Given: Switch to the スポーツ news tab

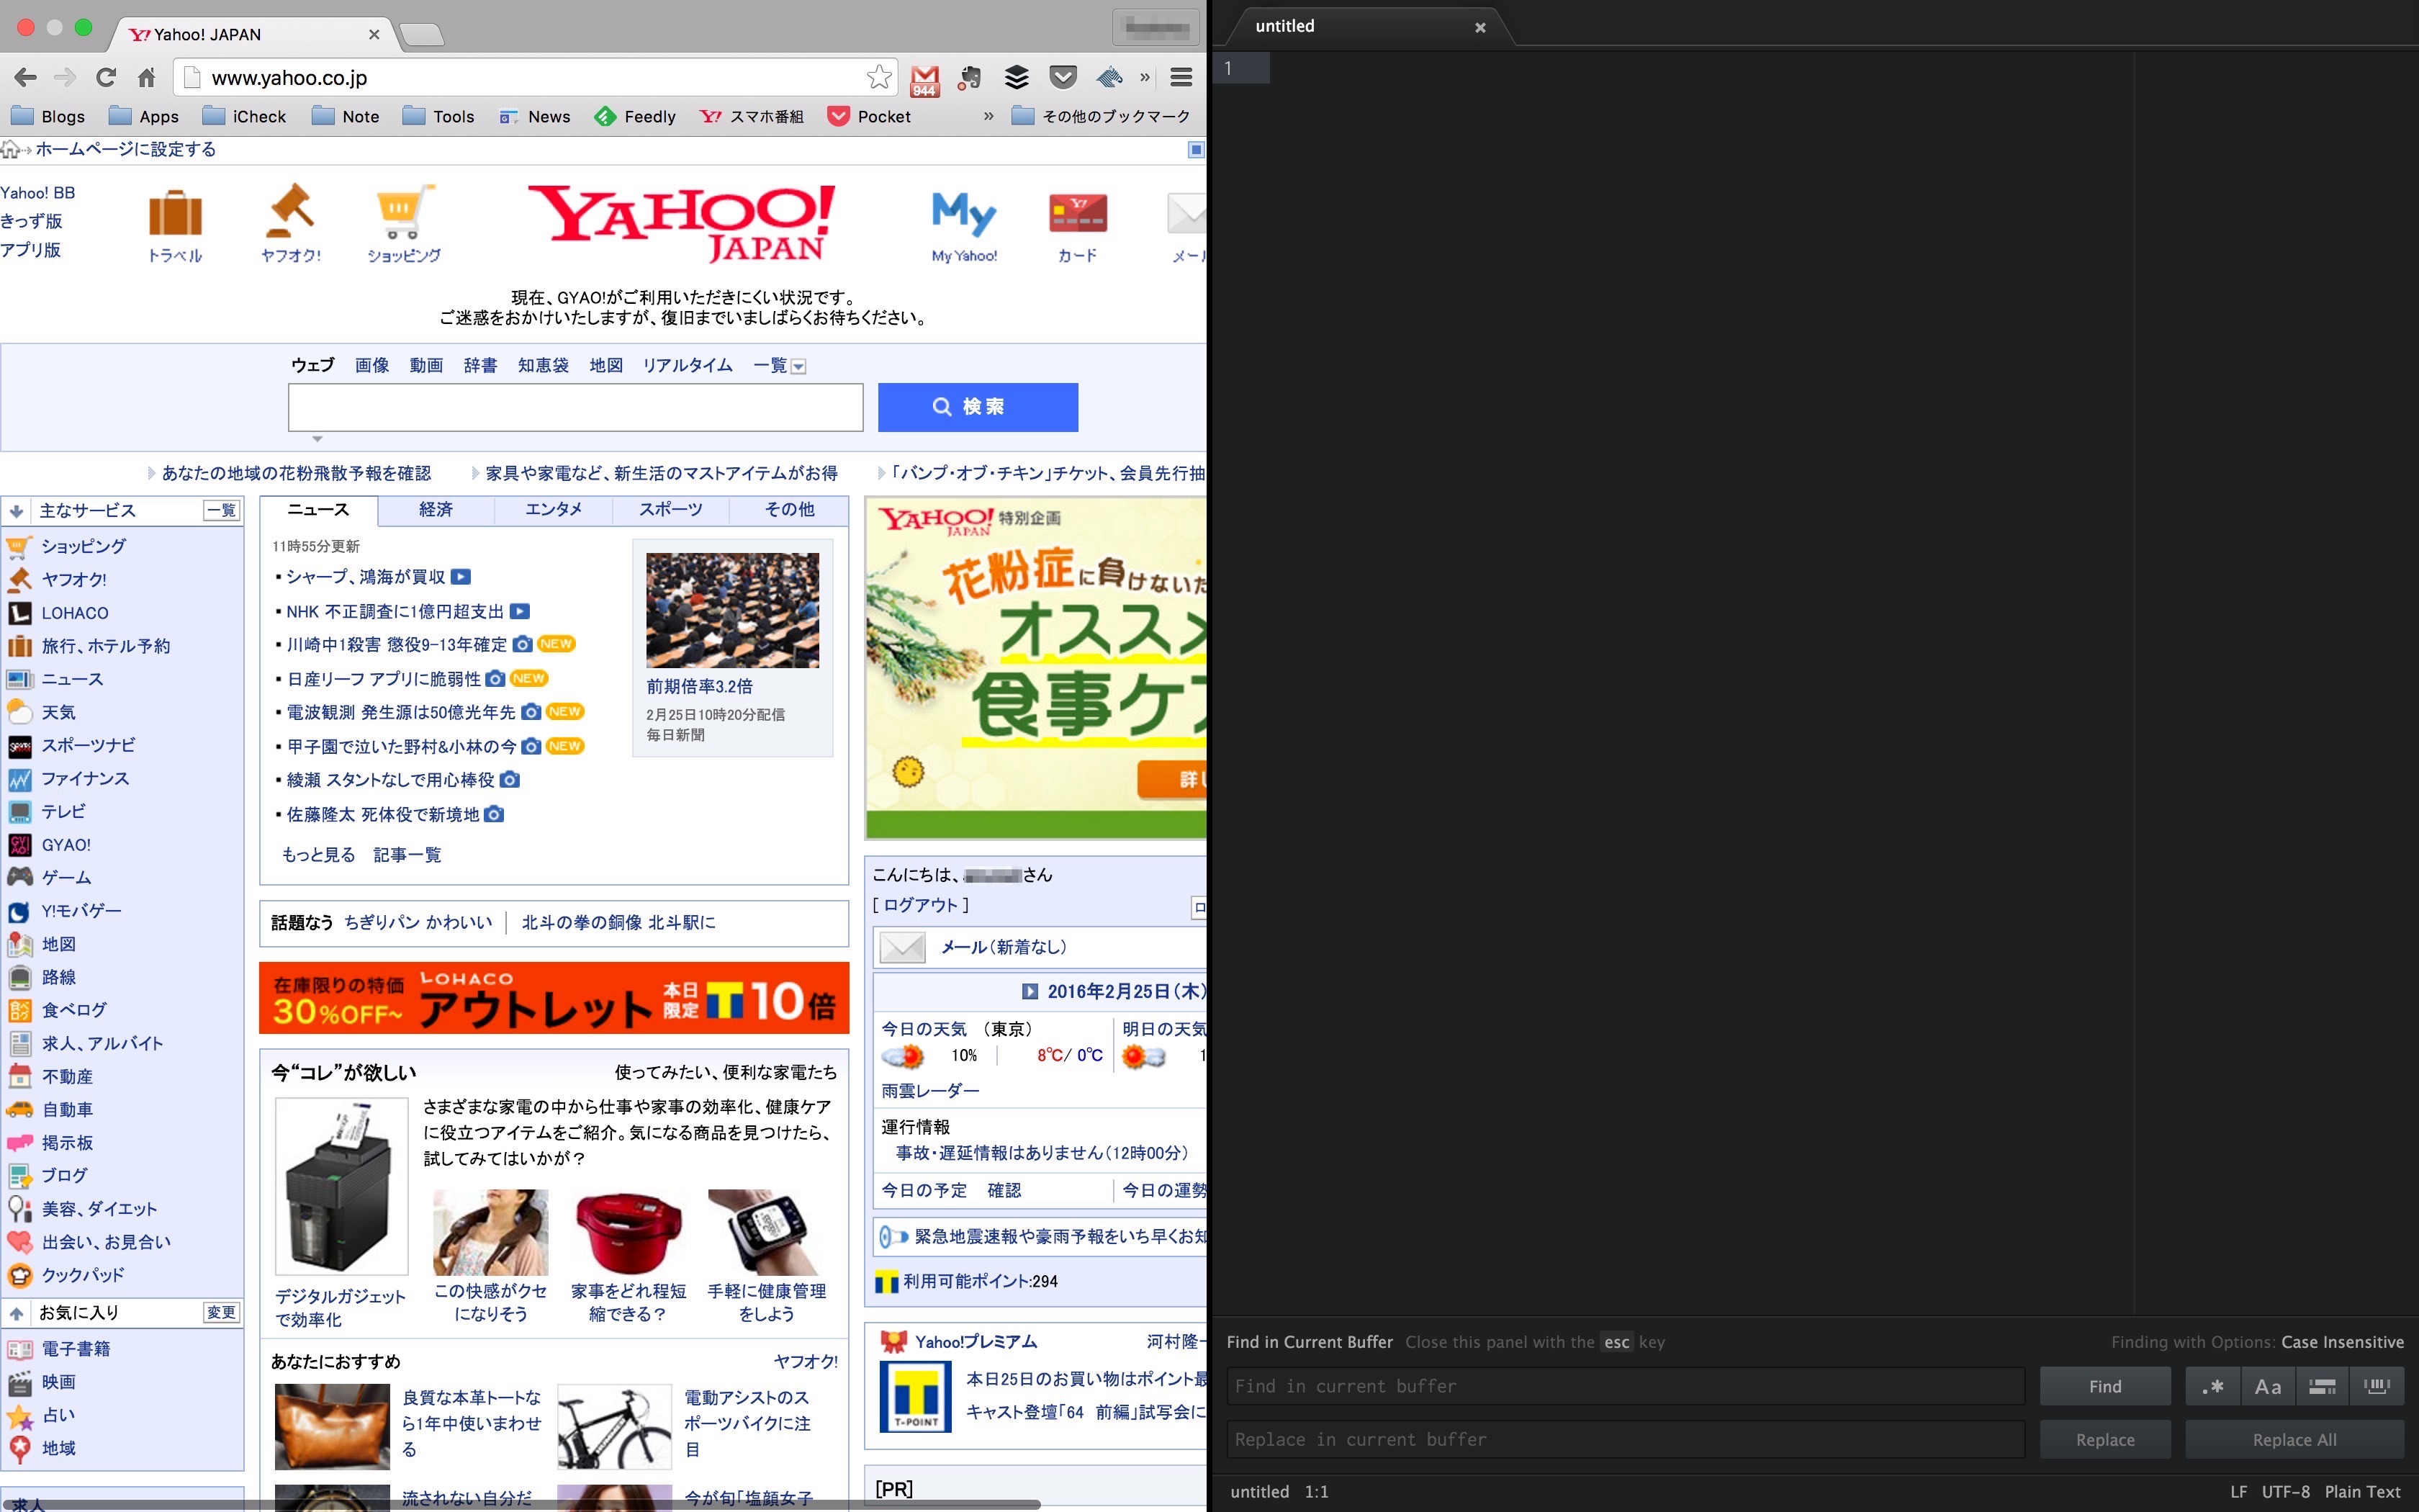Looking at the screenshot, I should pos(671,510).
